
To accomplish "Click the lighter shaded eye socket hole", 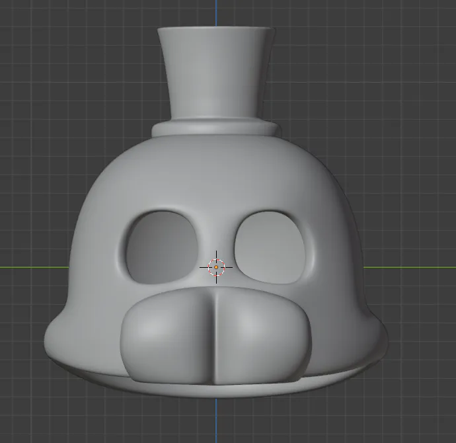I will pyautogui.click(x=270, y=247).
